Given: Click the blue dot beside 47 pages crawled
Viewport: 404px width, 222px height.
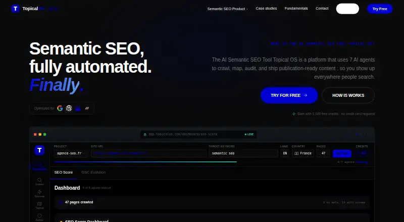Looking at the screenshot, I should pyautogui.click(x=61, y=202).
